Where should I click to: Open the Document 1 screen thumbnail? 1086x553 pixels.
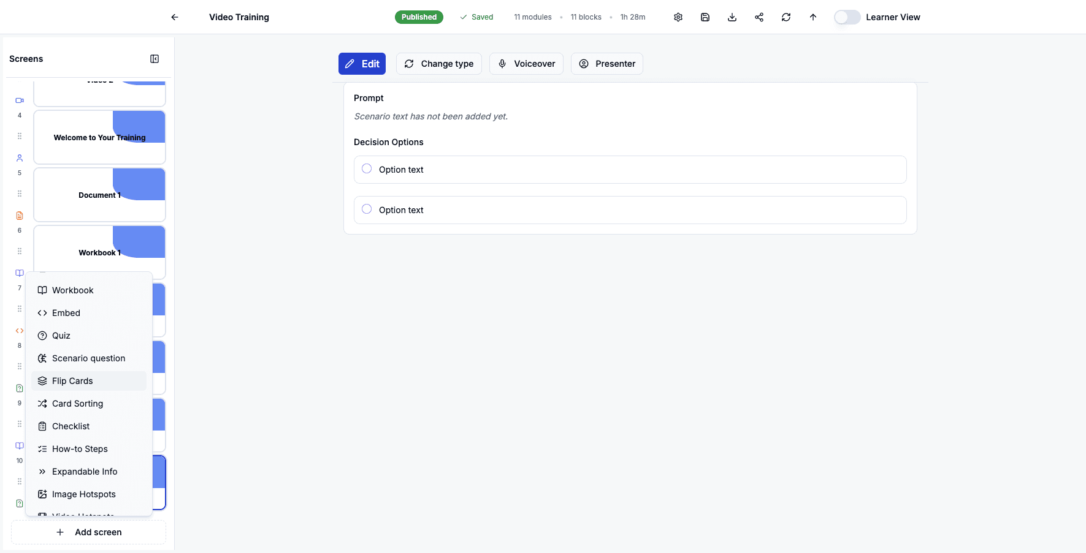tap(99, 195)
